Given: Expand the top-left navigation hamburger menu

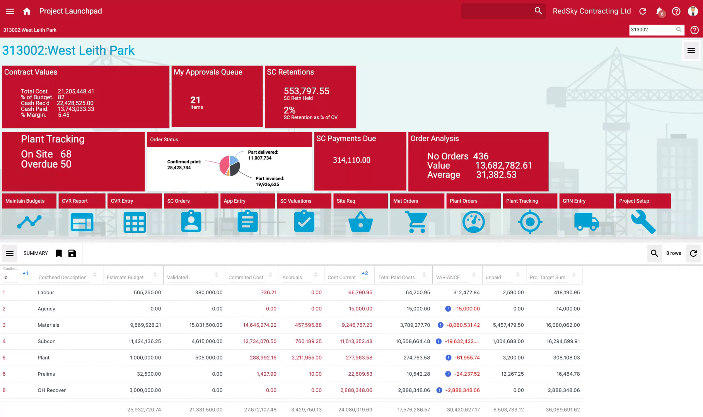Looking at the screenshot, I should click(x=10, y=11).
